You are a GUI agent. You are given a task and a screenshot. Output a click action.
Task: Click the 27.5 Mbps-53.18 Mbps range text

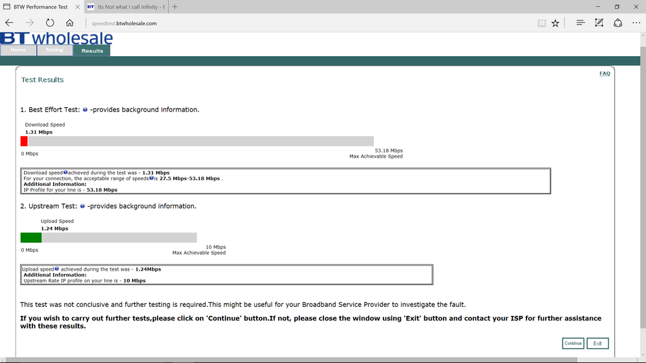coord(189,178)
